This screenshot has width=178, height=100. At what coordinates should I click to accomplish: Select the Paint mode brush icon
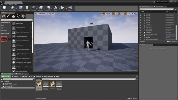(8, 16)
